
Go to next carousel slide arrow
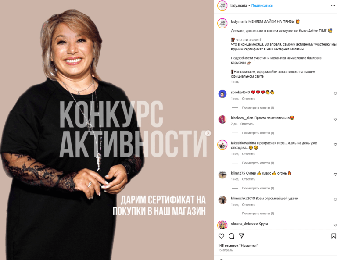(208, 133)
